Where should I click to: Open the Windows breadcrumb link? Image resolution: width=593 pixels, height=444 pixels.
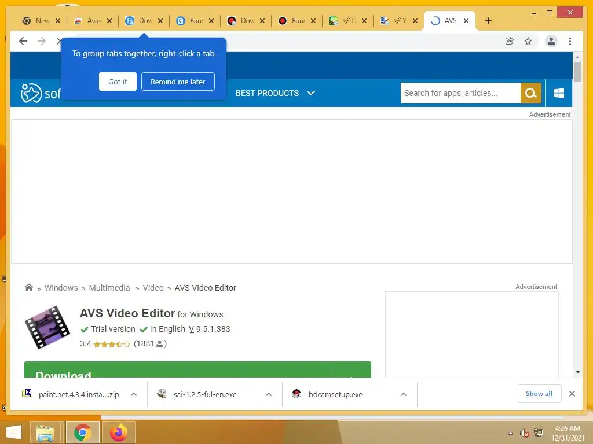click(61, 288)
